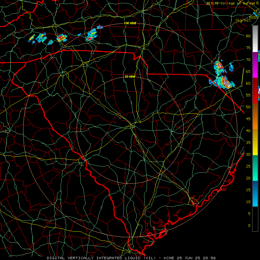Select the gray-white band of the VIL legend
This screenshot has width=260, height=260.
(255, 39)
